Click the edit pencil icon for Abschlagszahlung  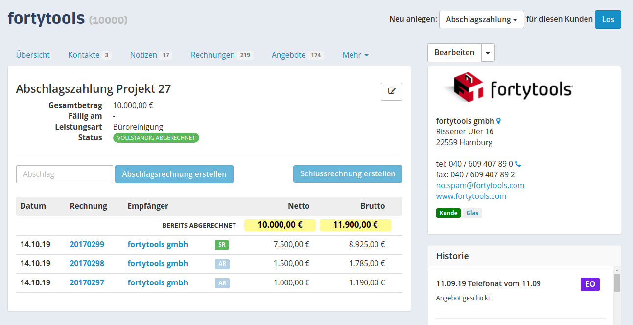[x=392, y=91]
